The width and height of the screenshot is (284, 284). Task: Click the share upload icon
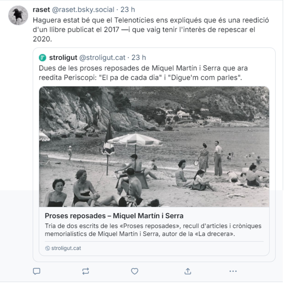[188, 271]
